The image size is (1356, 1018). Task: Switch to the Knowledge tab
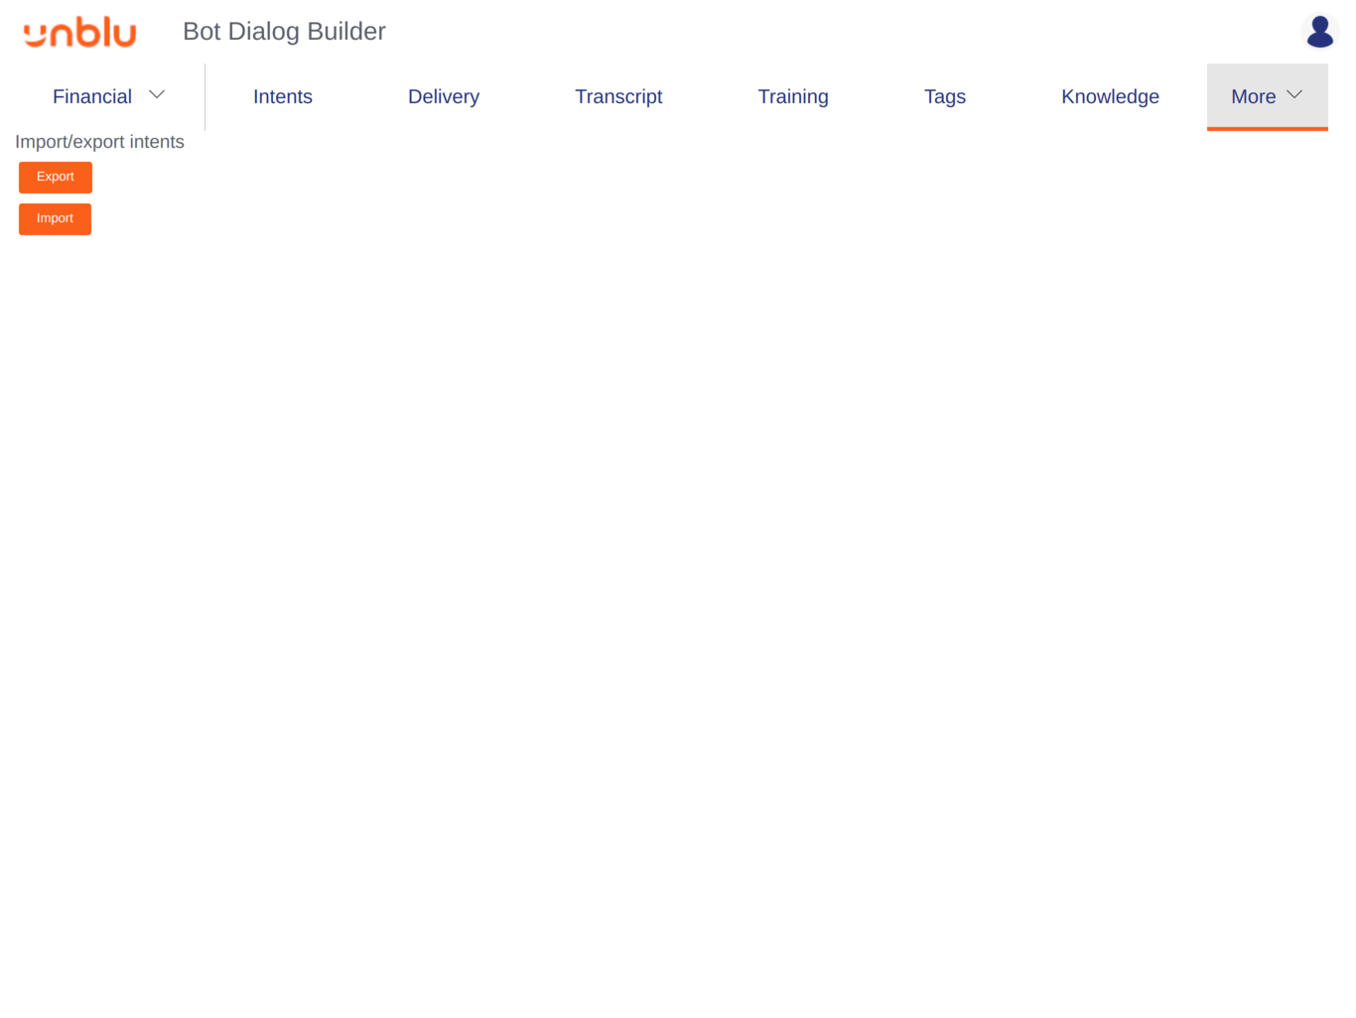pyautogui.click(x=1110, y=96)
